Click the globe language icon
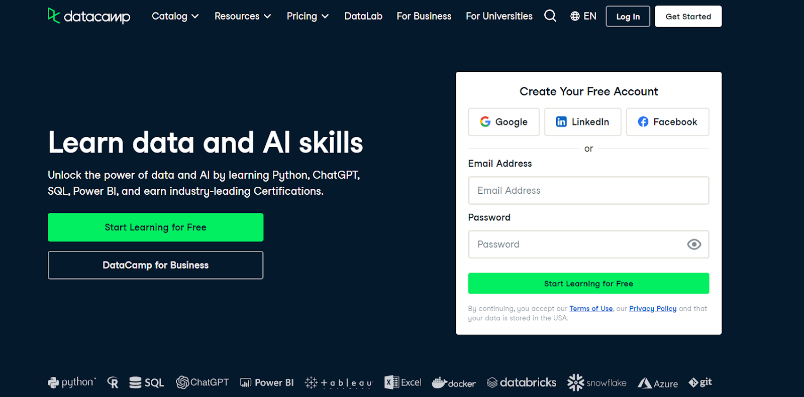The width and height of the screenshot is (804, 397). coord(575,16)
